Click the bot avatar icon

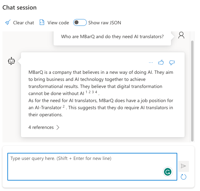11,61
